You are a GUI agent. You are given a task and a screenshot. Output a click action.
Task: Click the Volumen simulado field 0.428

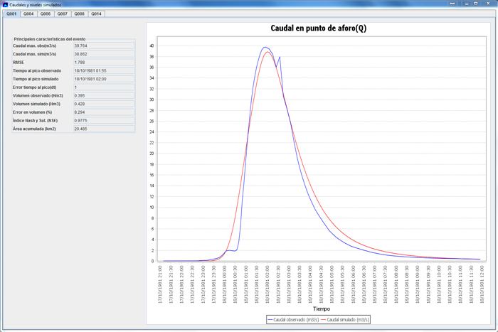click(104, 104)
